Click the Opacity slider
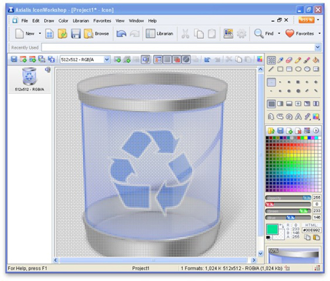Viewport: 330px width, 281px height. point(288,198)
